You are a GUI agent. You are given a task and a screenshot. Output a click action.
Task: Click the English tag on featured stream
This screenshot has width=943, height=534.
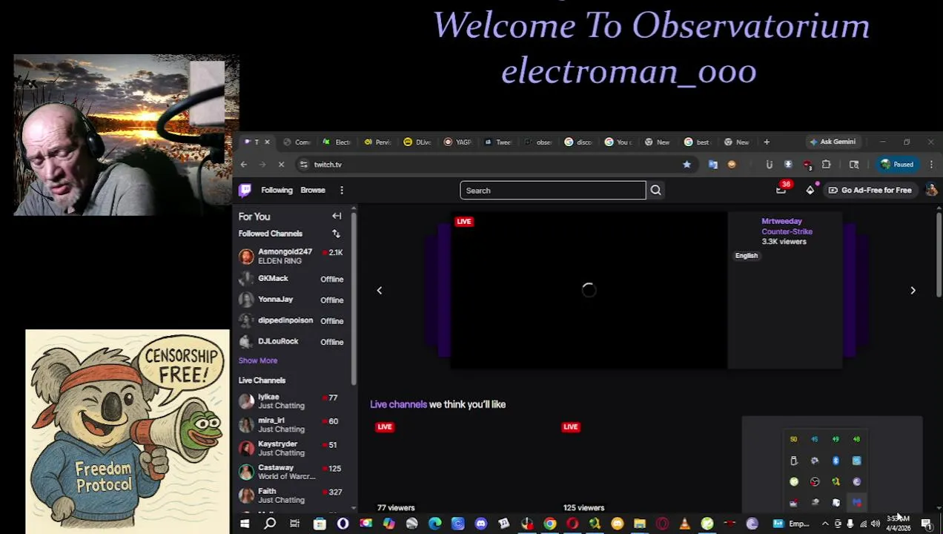pos(746,256)
